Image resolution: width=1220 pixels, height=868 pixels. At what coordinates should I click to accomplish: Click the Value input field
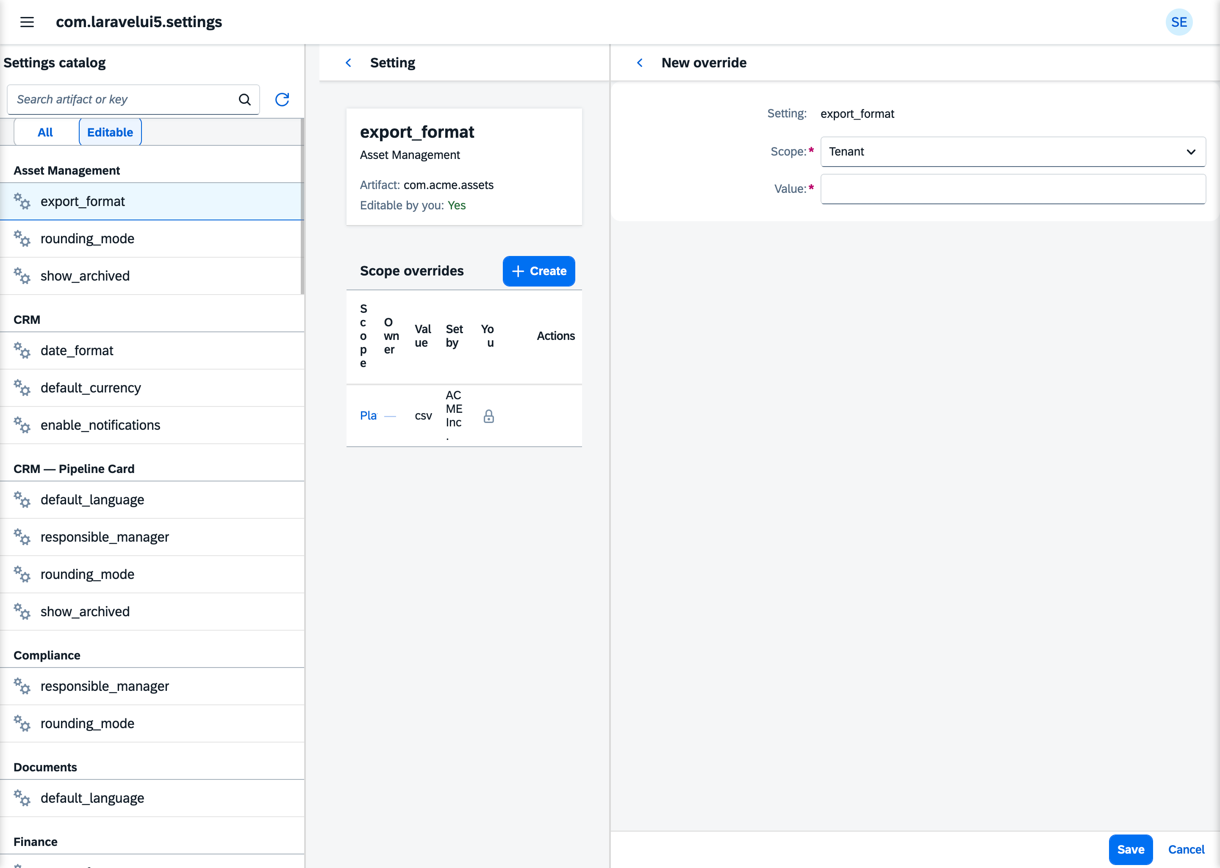click(x=1013, y=189)
